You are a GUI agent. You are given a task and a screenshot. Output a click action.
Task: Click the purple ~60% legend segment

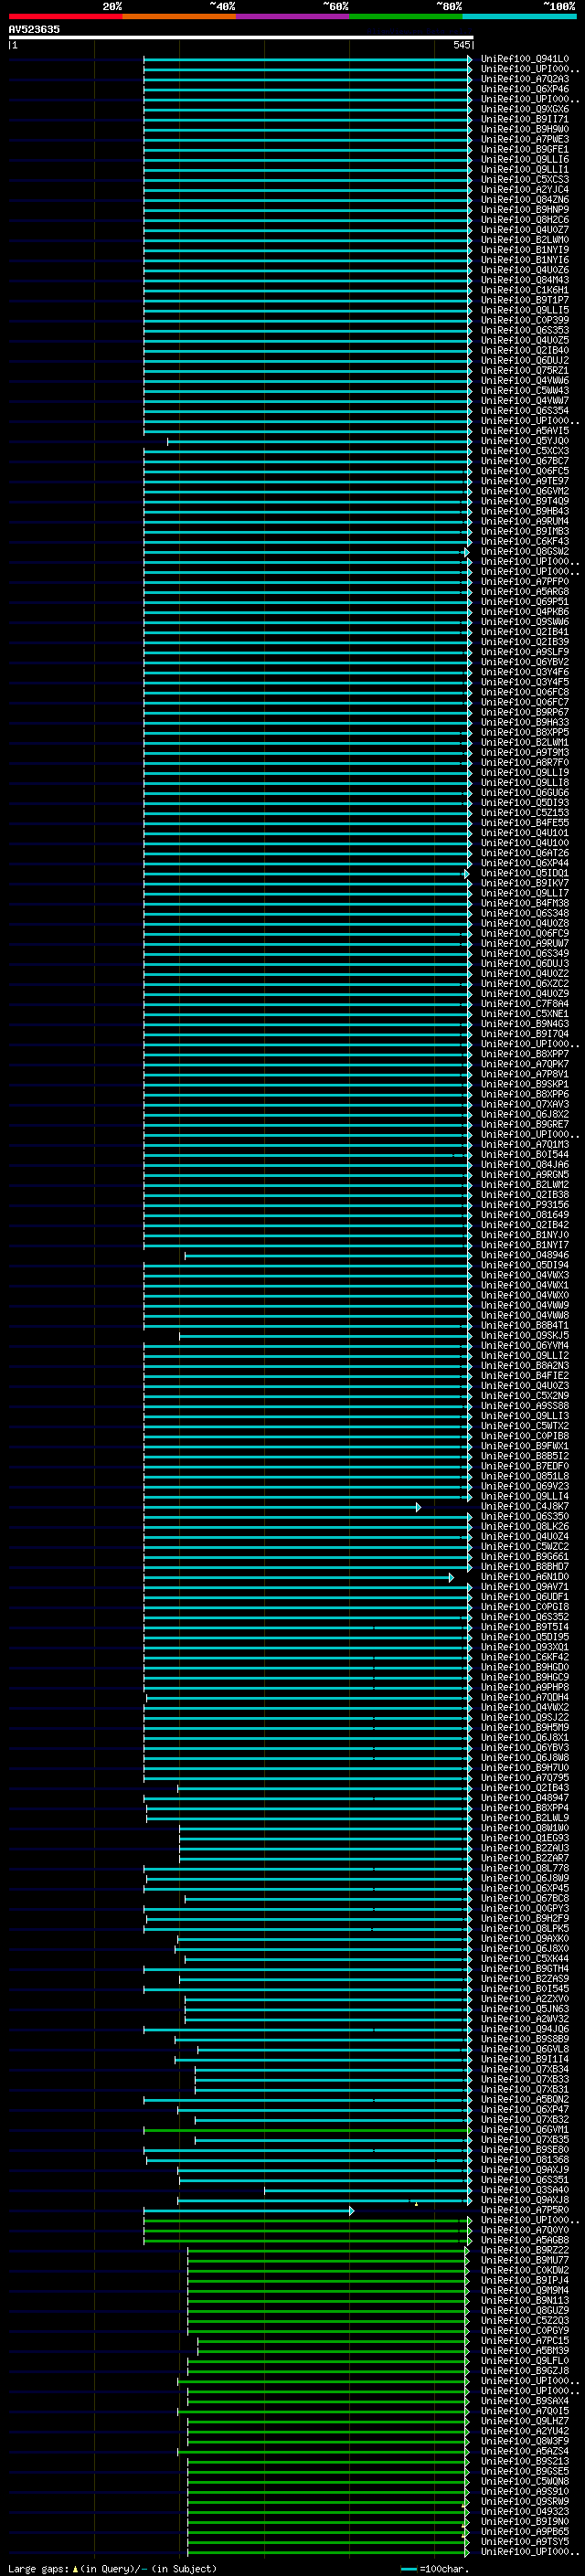tap(292, 16)
